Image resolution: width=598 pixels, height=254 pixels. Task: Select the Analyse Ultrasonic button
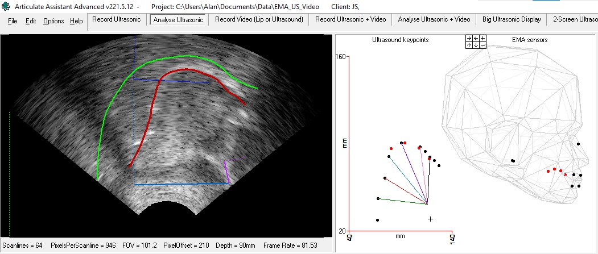[x=179, y=19]
